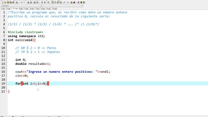208x117 pixels.
Task: Click the New file toolbar icon
Action: pyautogui.click(x=3, y=2)
